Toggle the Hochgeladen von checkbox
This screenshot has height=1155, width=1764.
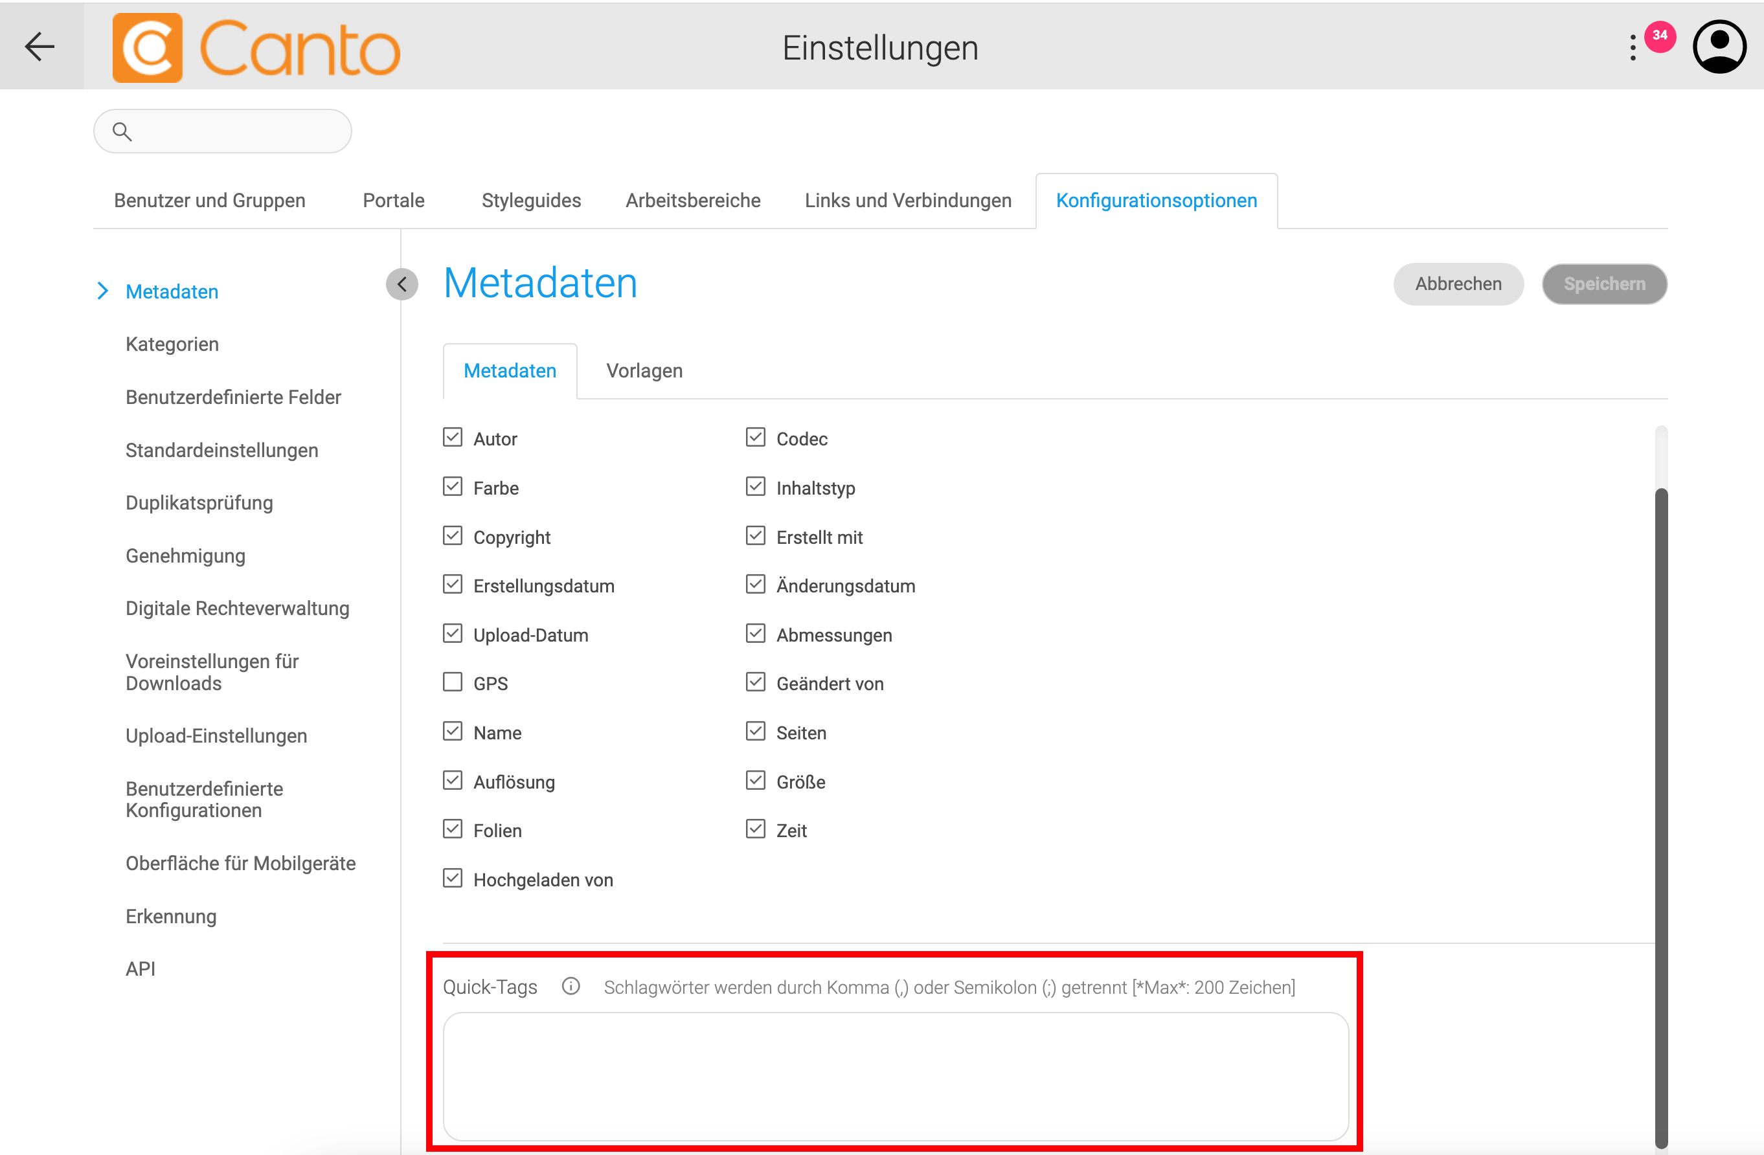452,878
